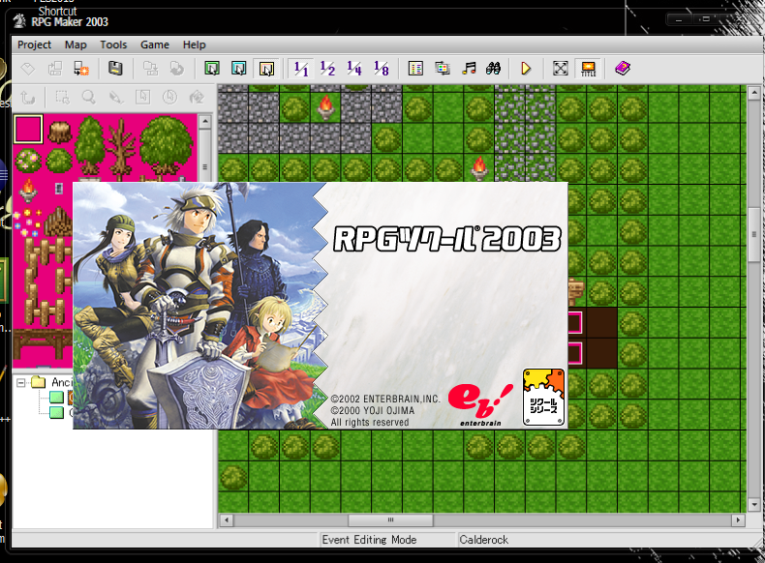Click the greyed Revert Map icon
765x563 pixels.
click(x=176, y=69)
